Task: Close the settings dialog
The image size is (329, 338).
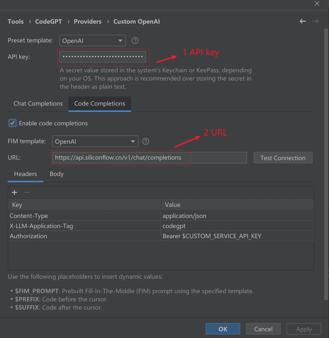Action: [317, 3]
